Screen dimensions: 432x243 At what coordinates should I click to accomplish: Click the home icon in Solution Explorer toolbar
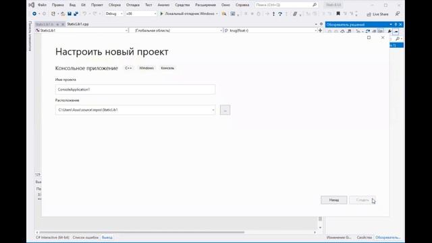coord(342,32)
